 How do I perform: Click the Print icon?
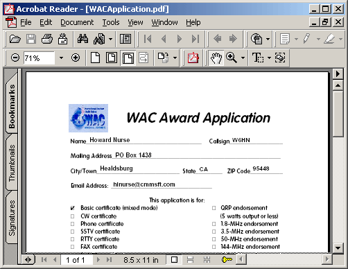(47, 39)
